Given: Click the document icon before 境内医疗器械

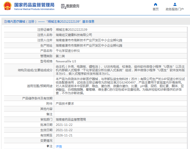Looking at the screenshot, I should pos(6,22).
